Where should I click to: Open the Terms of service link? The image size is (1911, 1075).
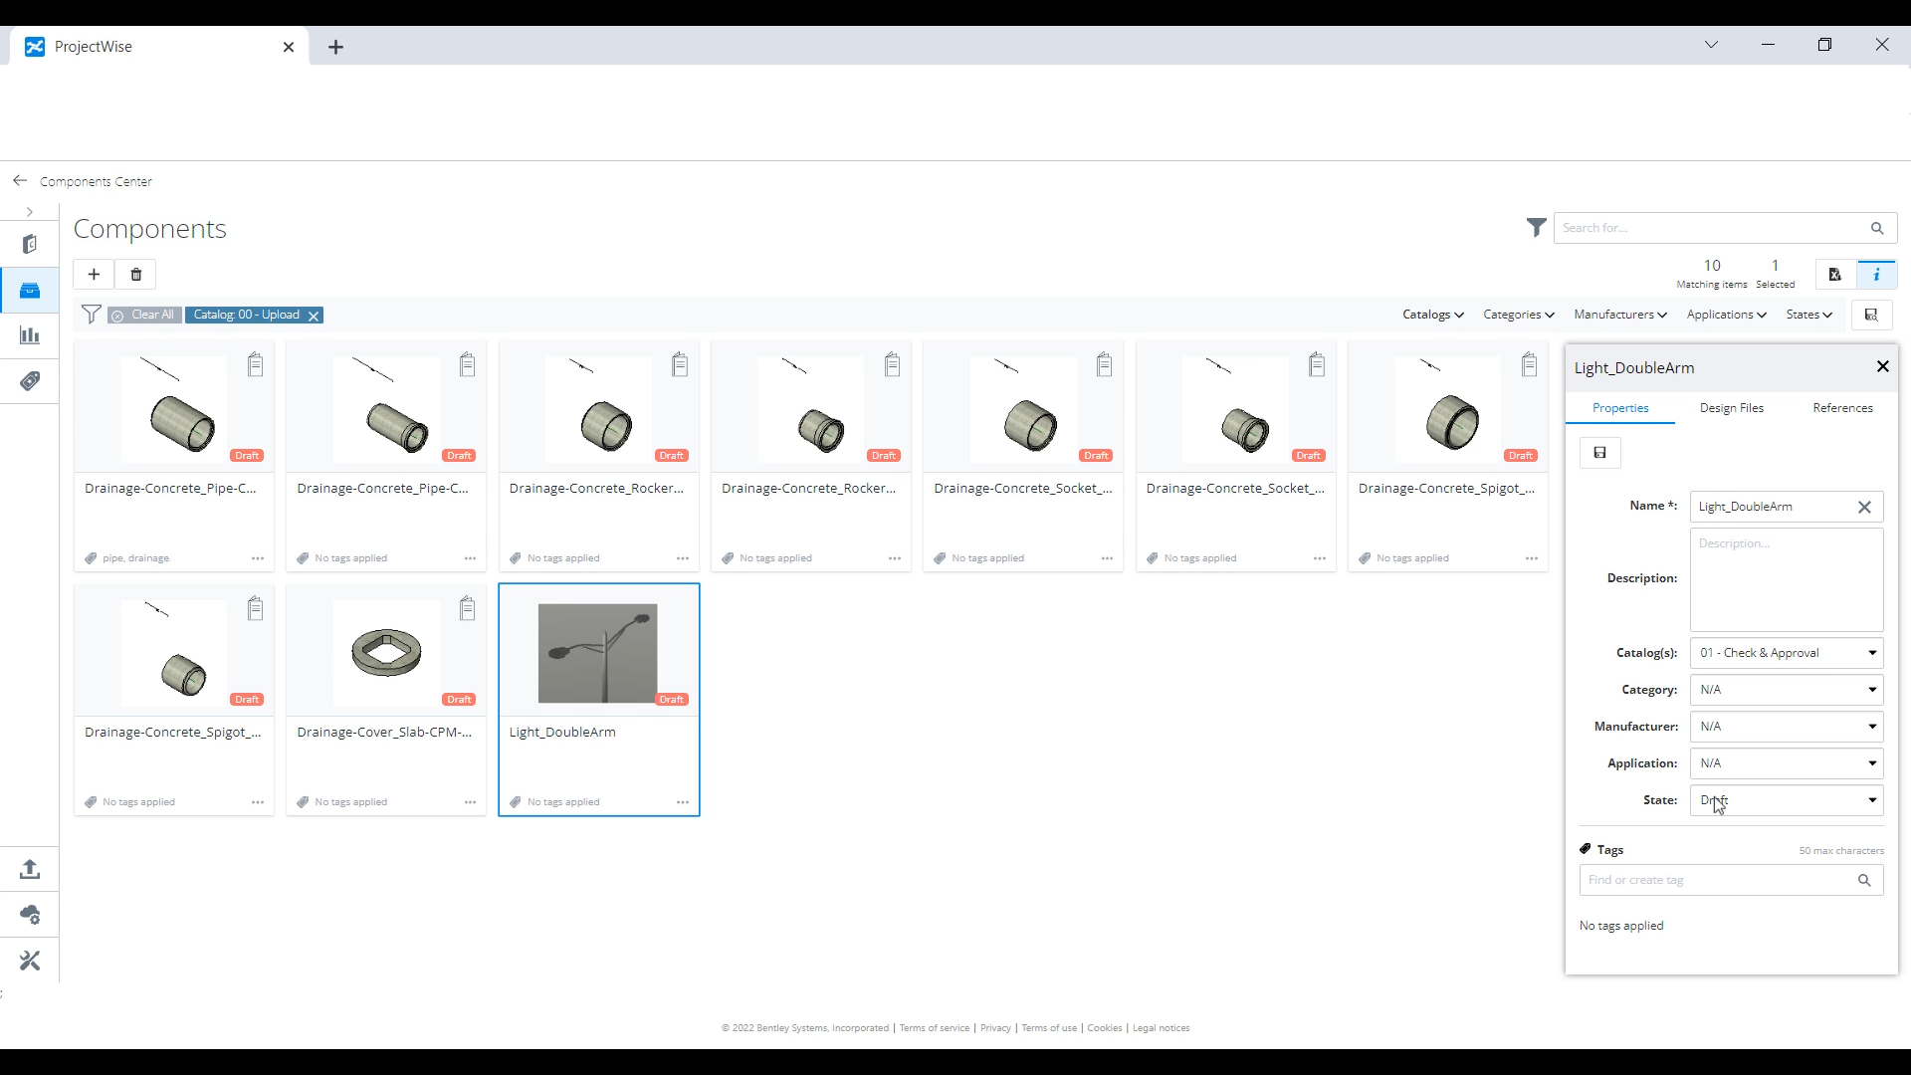pos(934,1028)
